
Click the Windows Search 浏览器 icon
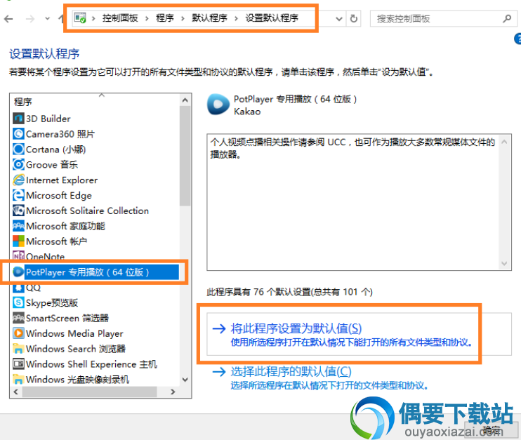click(18, 348)
